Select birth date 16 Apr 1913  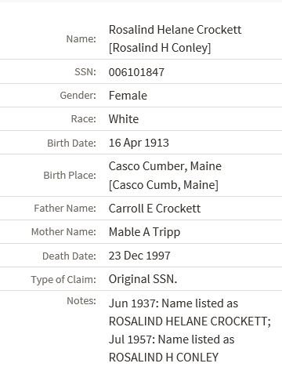139,143
